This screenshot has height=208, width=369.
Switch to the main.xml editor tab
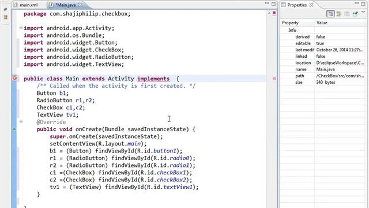click(x=25, y=5)
